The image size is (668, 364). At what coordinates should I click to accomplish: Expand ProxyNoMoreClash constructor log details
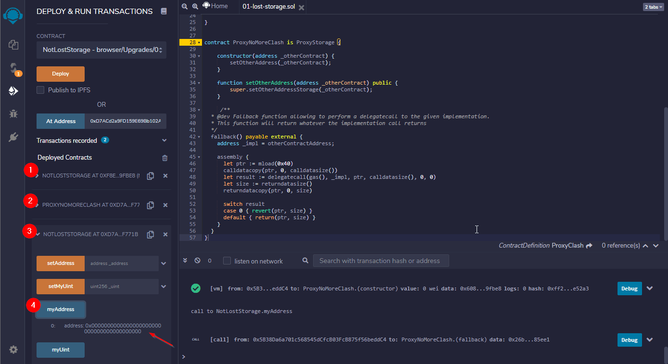pyautogui.click(x=650, y=289)
